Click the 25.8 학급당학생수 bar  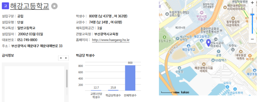click(x=113, y=90)
